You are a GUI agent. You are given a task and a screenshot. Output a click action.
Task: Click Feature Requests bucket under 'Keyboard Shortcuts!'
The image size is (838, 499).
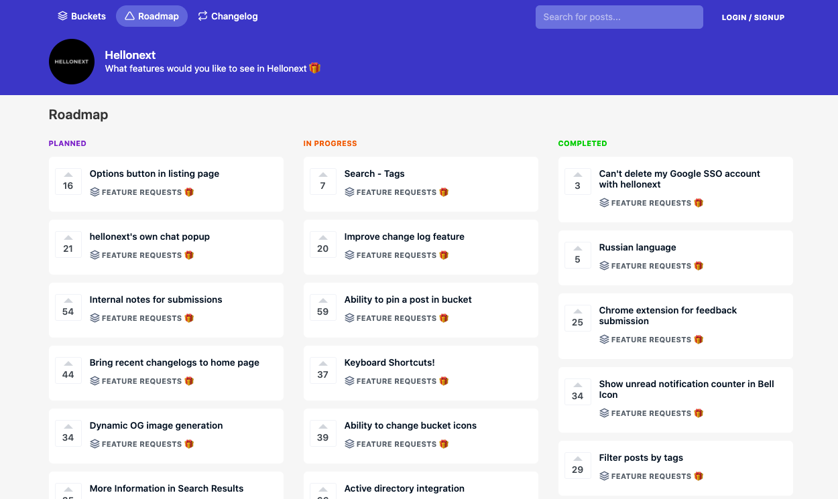pyautogui.click(x=397, y=381)
